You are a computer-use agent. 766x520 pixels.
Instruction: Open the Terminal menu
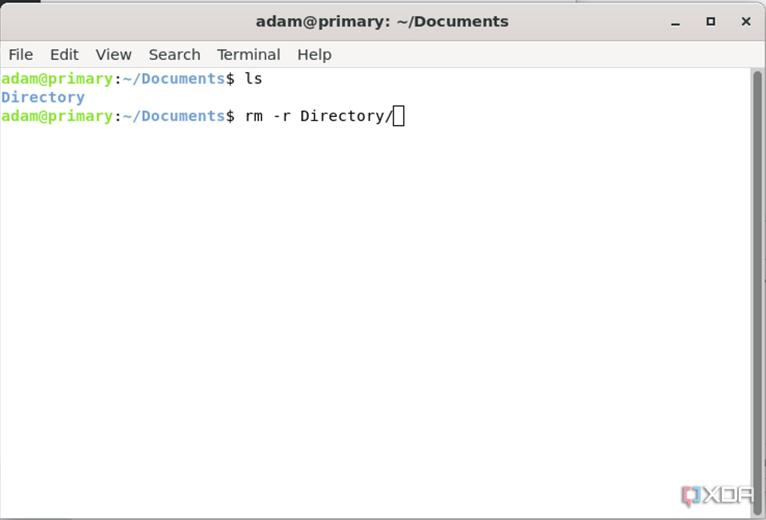point(248,54)
